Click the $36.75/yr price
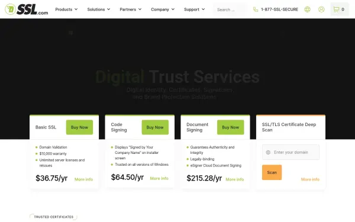This screenshot has height=222, width=355. 51,178
